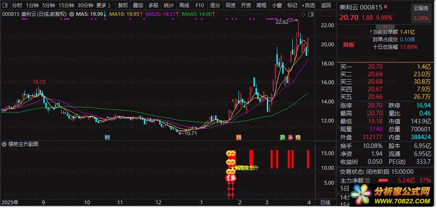This screenshot has height=208, width=437.
Task: Click the 同资 button
Action: tap(230, 5)
